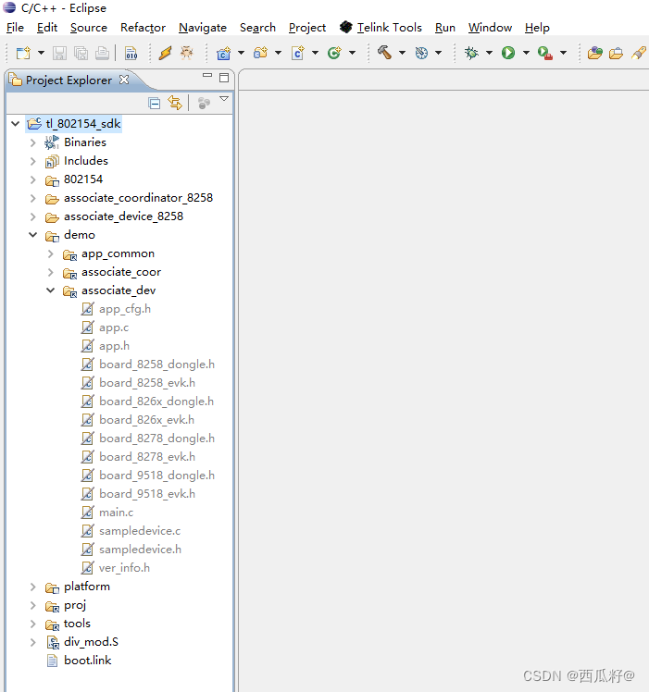Expand the Includes node
This screenshot has width=649, height=692.
(x=32, y=161)
